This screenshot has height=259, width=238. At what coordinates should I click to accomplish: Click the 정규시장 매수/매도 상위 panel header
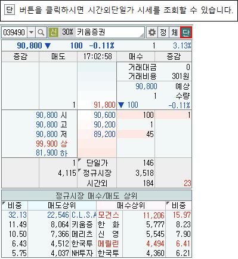tap(97, 196)
